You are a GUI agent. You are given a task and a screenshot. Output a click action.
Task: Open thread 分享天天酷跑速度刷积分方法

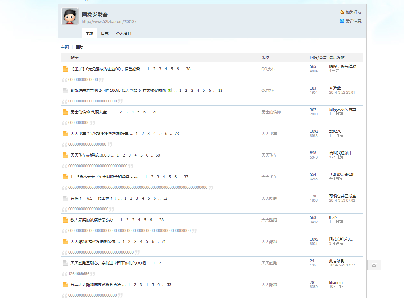[x=96, y=284]
